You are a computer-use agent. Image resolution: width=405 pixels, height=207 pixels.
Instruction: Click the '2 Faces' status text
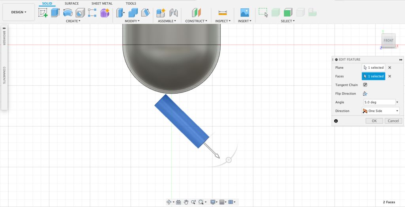point(389,202)
